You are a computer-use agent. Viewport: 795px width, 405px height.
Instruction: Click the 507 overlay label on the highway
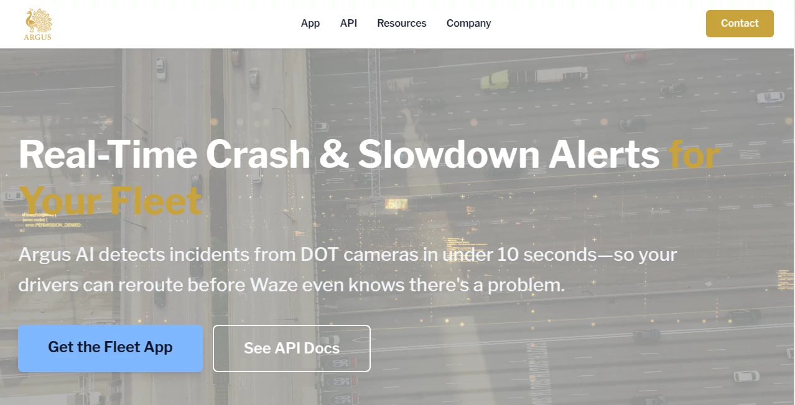(396, 204)
